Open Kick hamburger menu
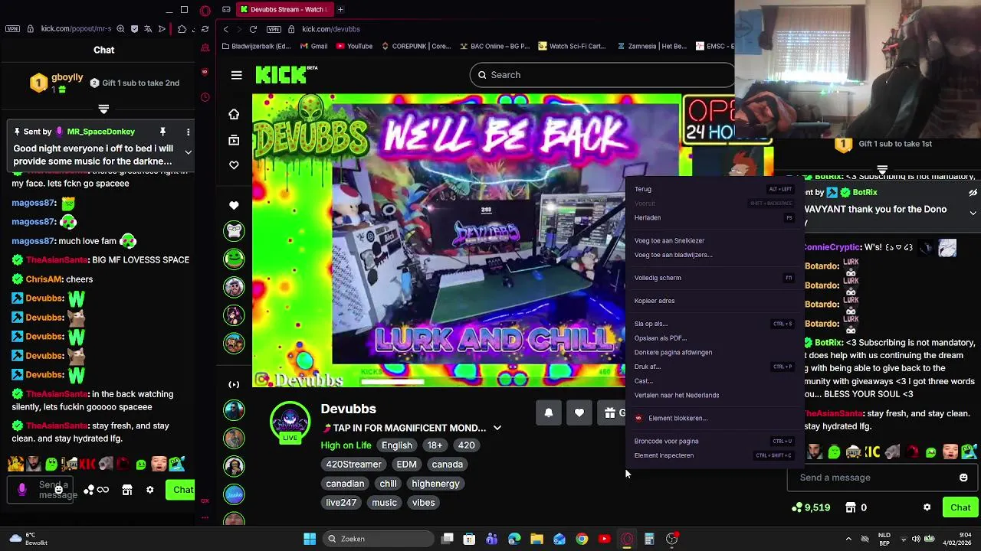Image resolution: width=981 pixels, height=551 pixels. pyautogui.click(x=236, y=75)
